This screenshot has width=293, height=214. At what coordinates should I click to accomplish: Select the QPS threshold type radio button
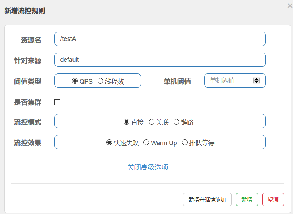coord(75,81)
